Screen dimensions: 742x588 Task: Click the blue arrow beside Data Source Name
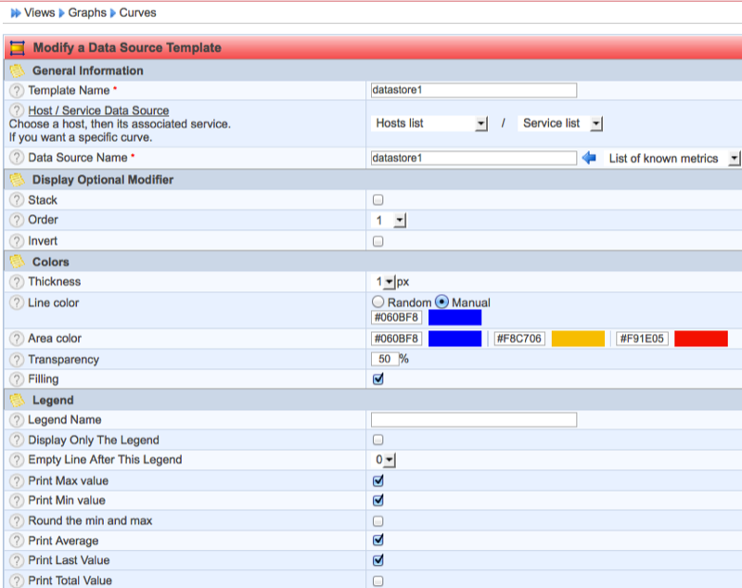point(589,159)
